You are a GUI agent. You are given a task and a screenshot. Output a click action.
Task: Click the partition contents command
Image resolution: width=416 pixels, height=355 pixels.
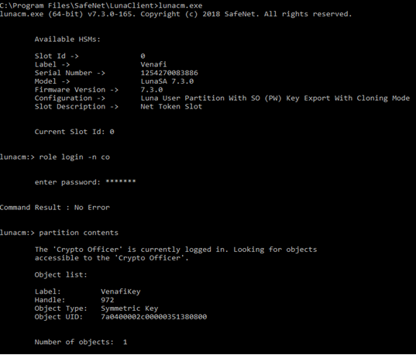coord(78,233)
